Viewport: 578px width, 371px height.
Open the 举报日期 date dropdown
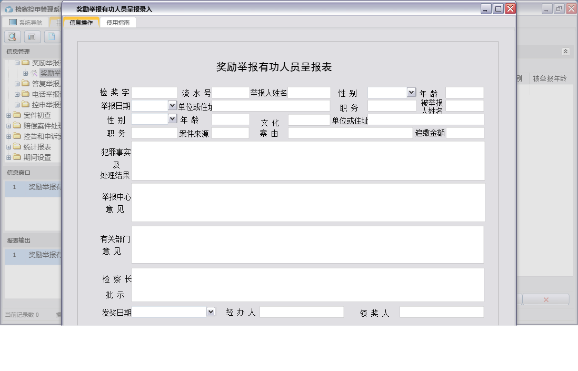pos(172,105)
